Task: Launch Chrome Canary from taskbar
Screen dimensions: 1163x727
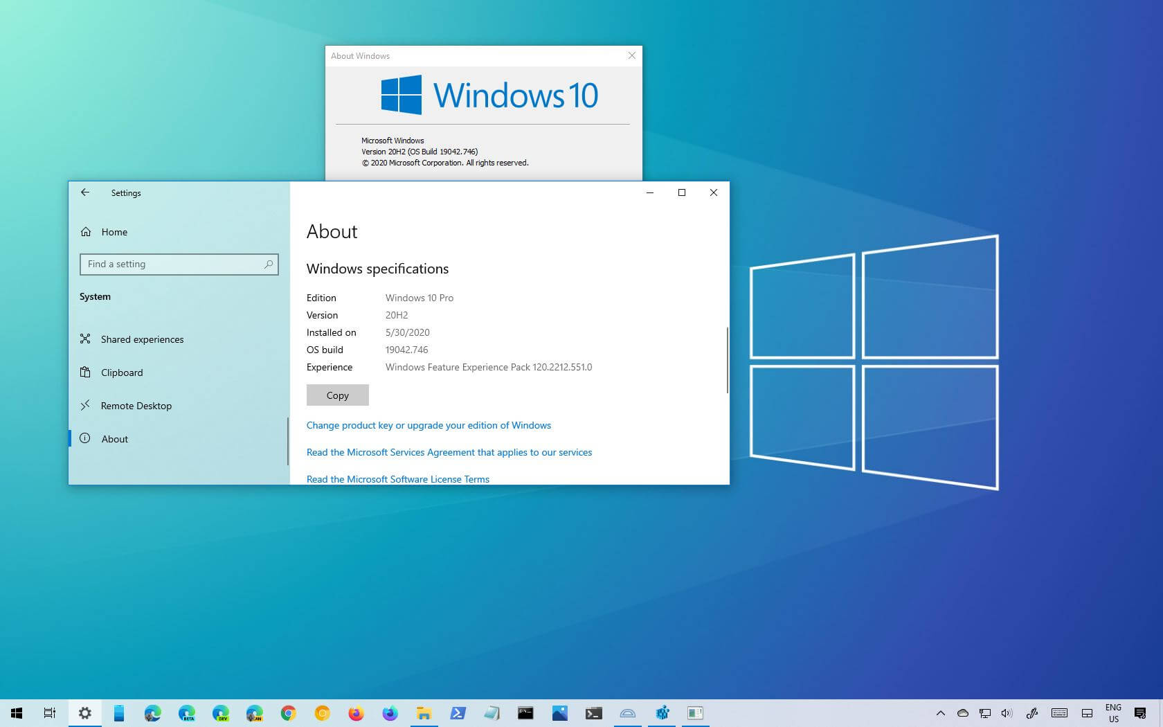Action: tap(322, 712)
